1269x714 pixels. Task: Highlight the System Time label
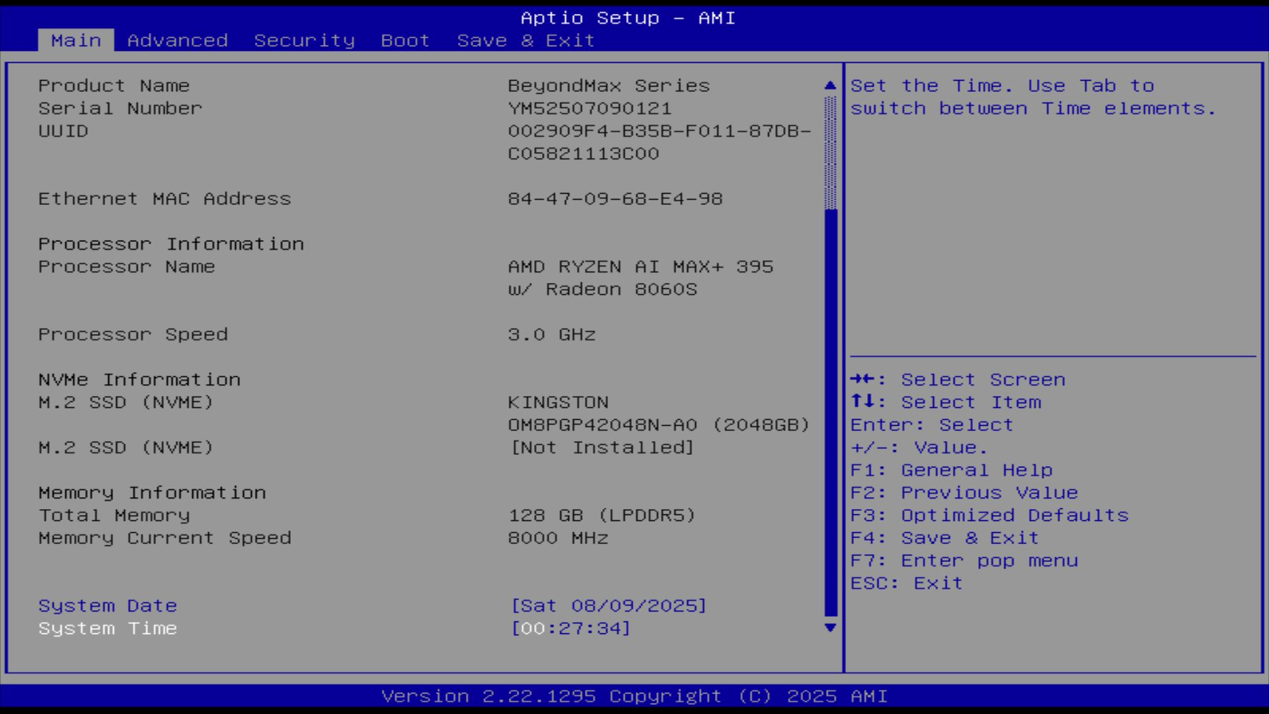[108, 628]
